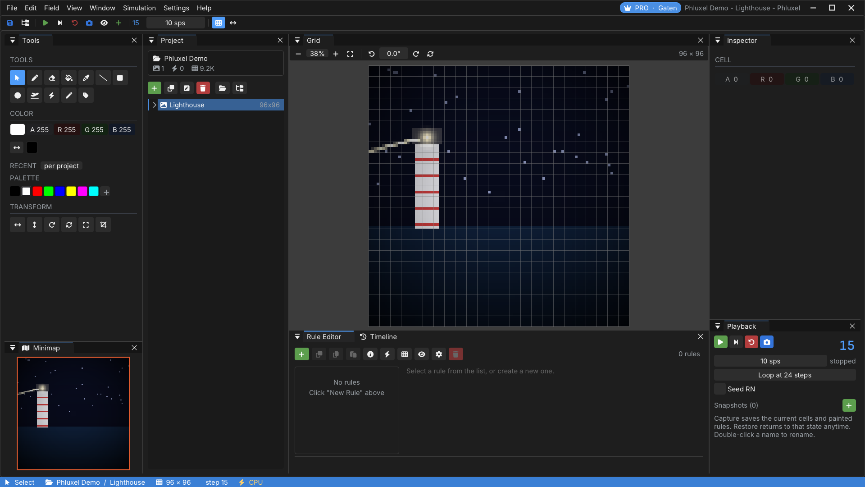Expand the Lighthouse tree item
The width and height of the screenshot is (865, 487).
(155, 105)
